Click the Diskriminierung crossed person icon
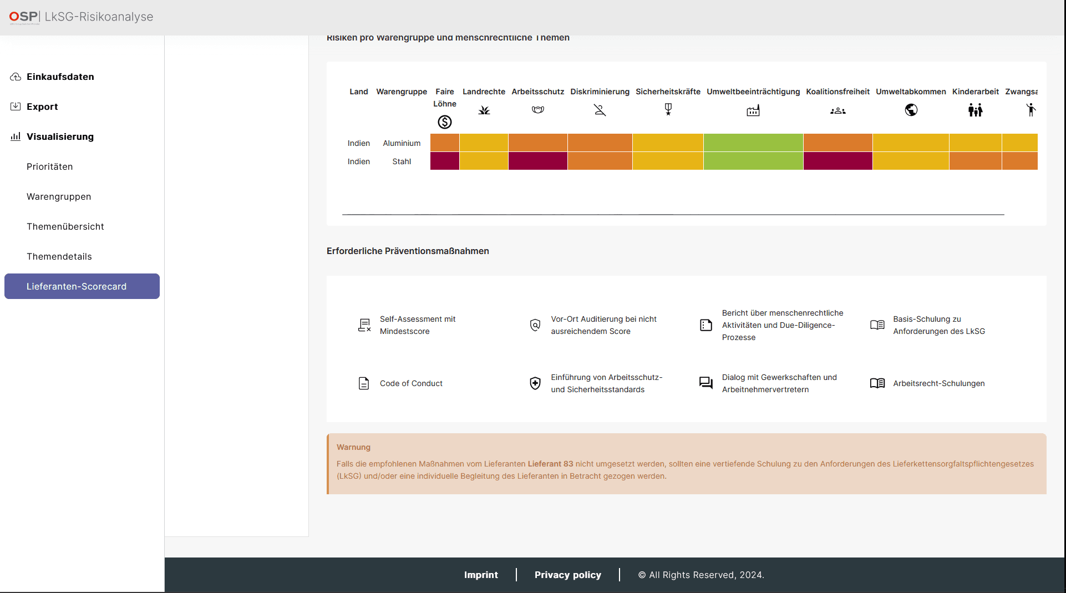1066x593 pixels. tap(600, 110)
